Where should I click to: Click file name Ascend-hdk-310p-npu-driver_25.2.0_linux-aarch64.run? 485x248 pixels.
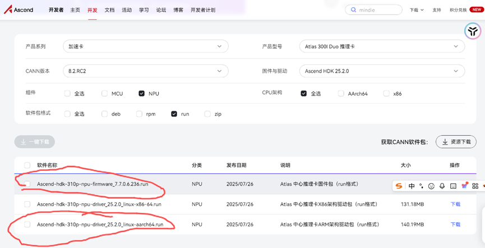coord(100,225)
